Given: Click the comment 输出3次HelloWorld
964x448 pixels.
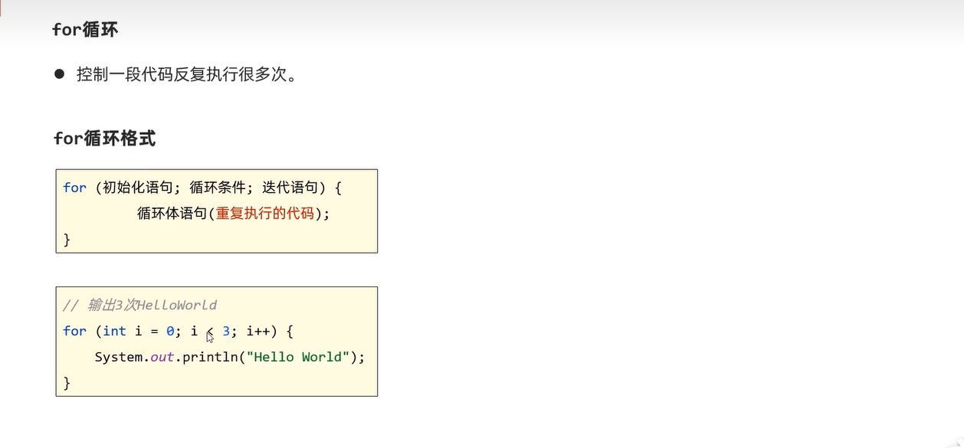Looking at the screenshot, I should (139, 305).
